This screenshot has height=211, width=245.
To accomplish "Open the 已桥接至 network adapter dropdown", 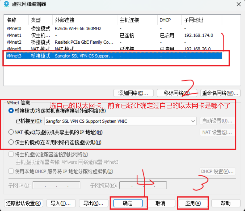I will 193,121.
